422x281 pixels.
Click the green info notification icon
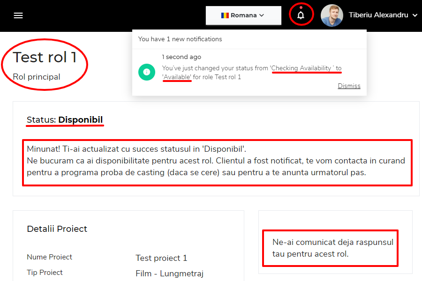(x=147, y=72)
